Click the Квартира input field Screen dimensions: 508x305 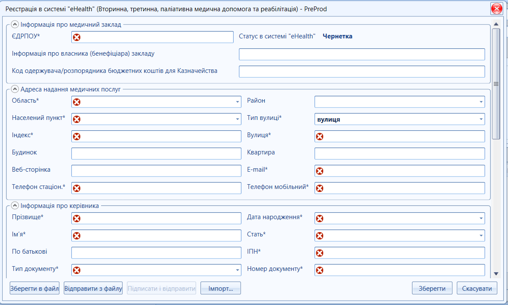pos(400,154)
